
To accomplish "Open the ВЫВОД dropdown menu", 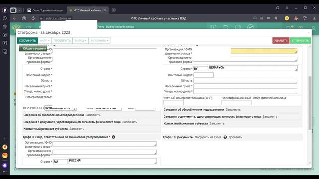I will 80,41.
